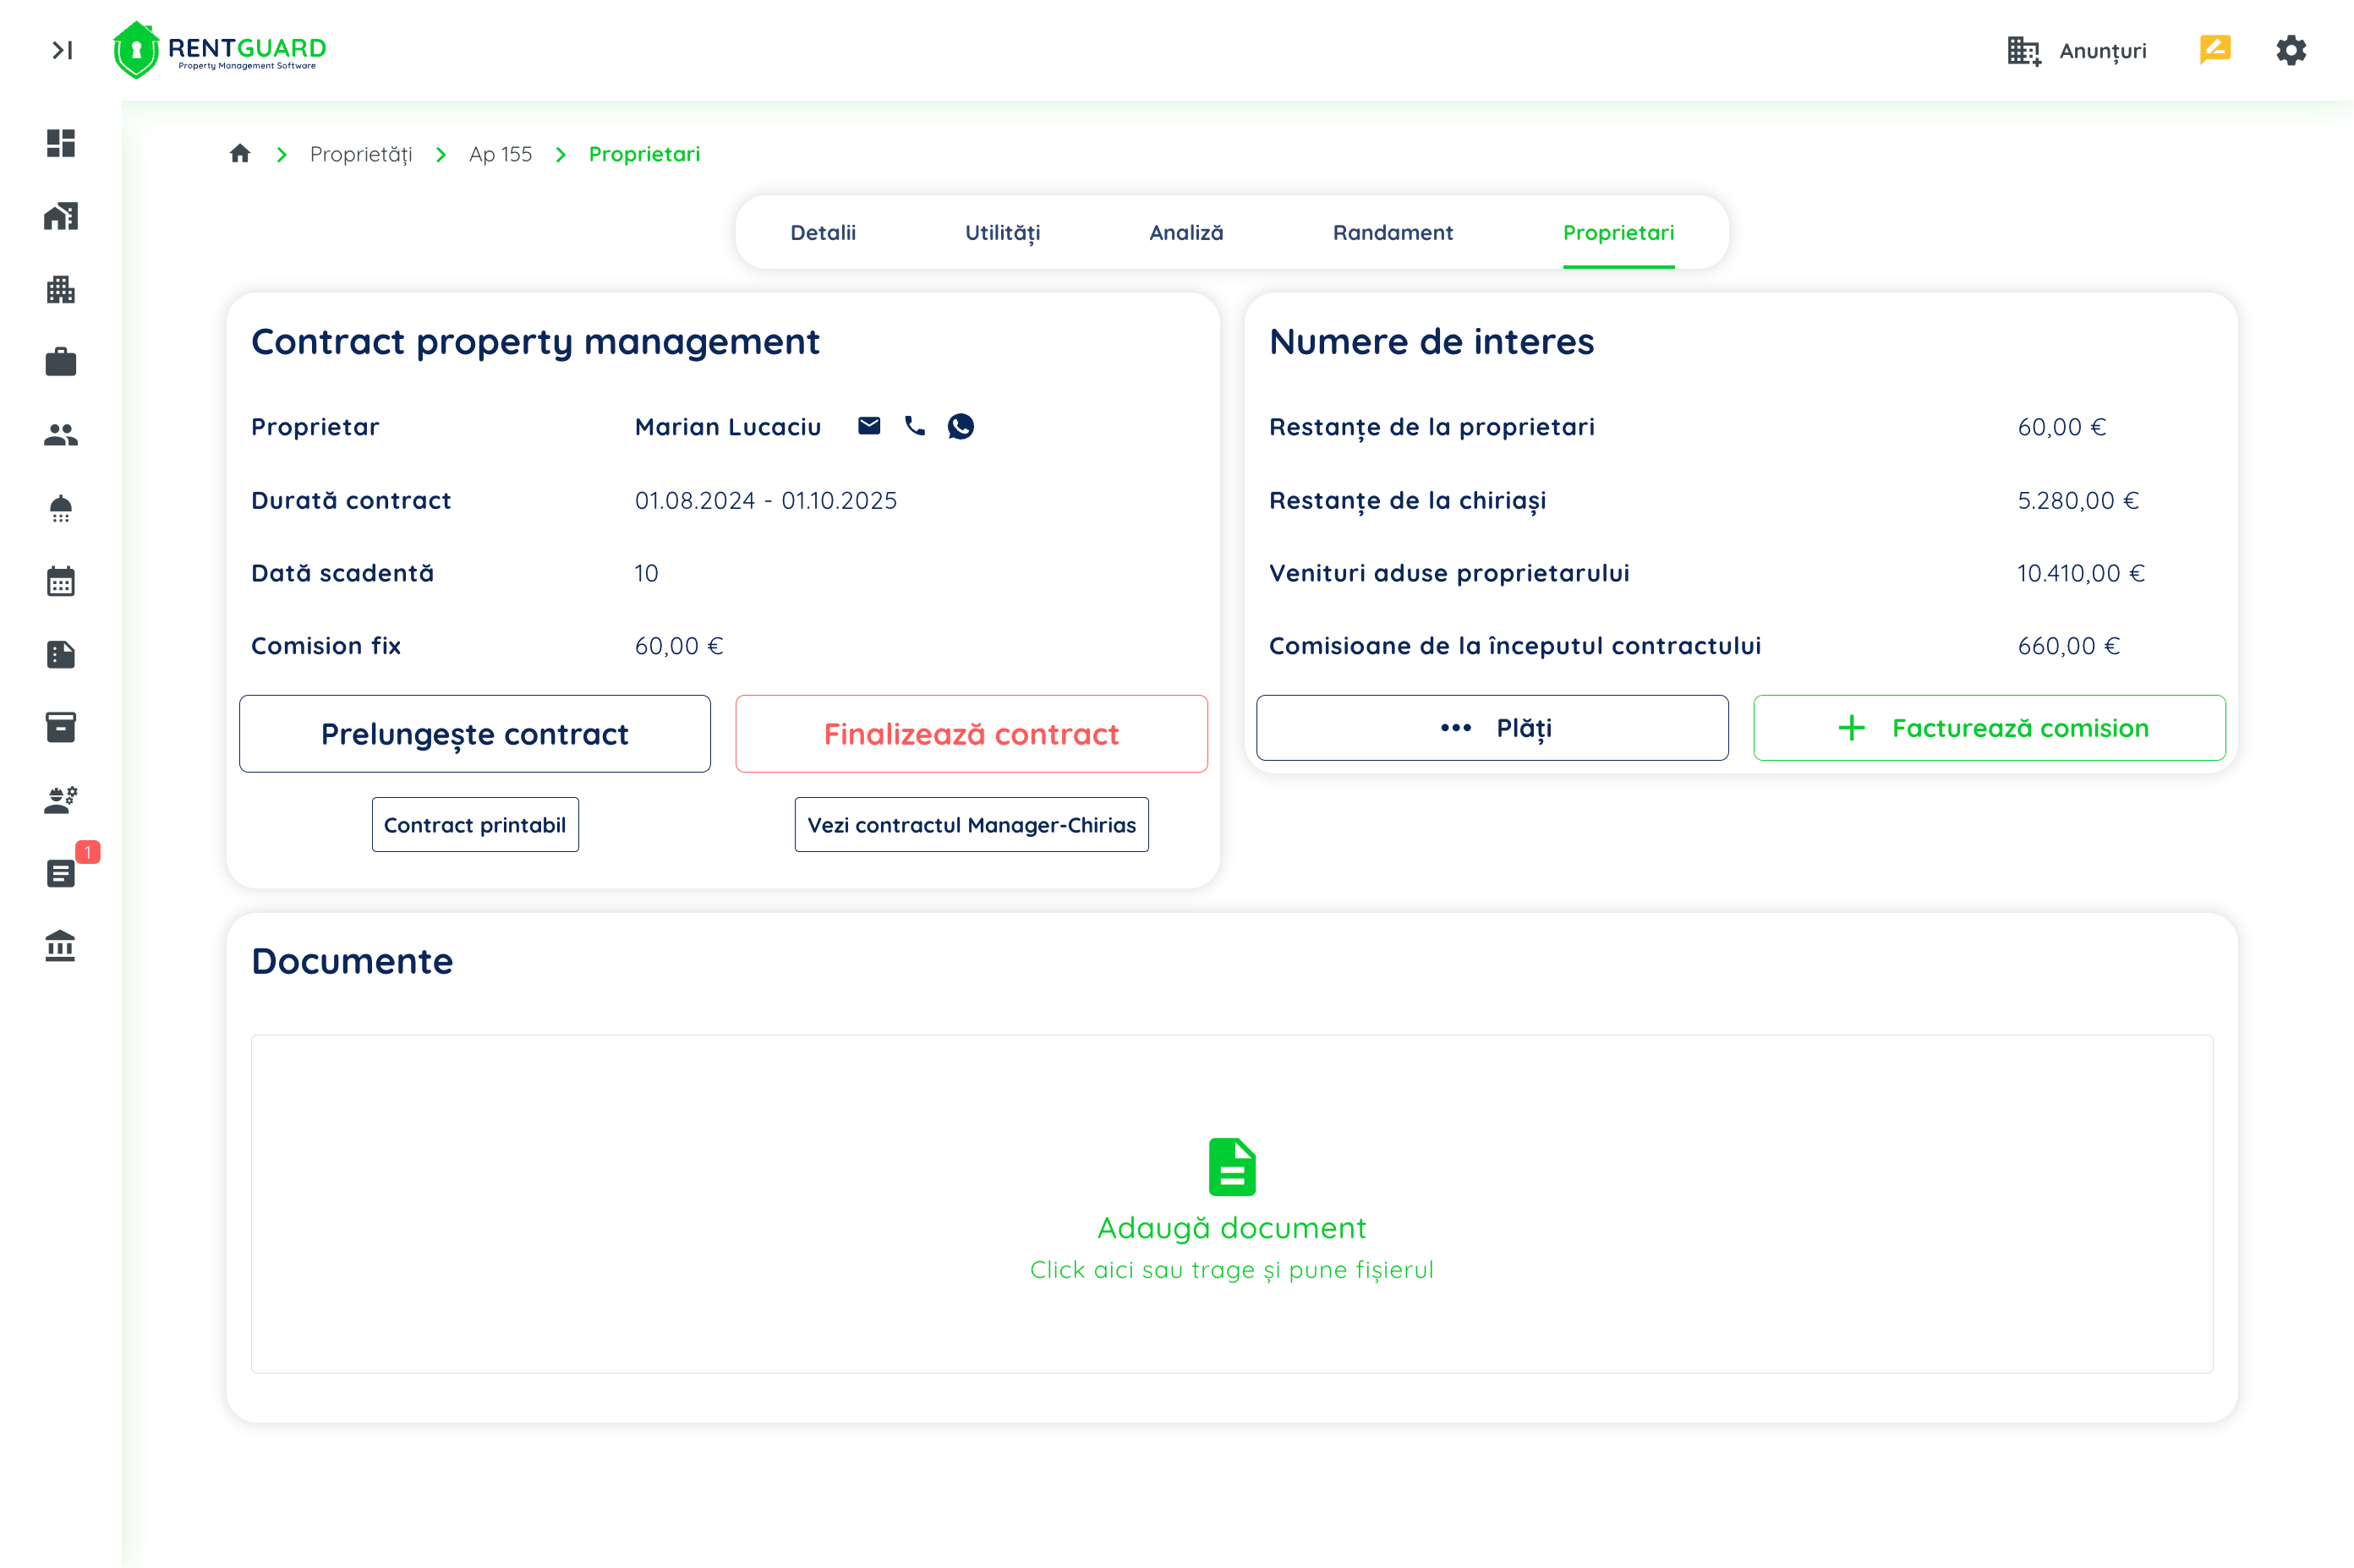
Task: Expand the collapsed sidebar menu
Action: pyautogui.click(x=62, y=50)
